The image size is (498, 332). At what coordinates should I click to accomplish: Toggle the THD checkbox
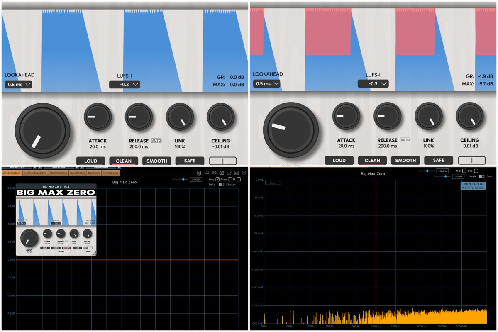point(464,171)
